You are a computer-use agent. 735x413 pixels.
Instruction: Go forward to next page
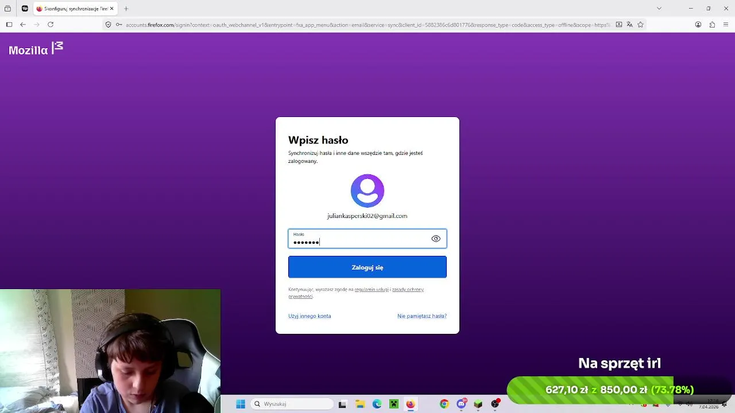coord(37,25)
